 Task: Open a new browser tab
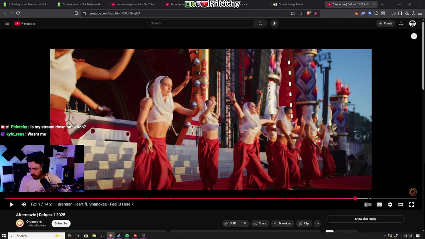click(382, 4)
